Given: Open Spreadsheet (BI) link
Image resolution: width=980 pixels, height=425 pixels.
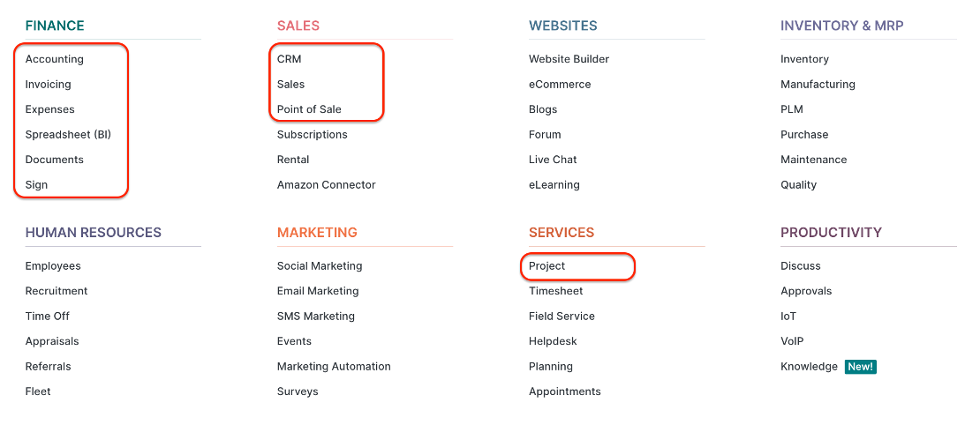Looking at the screenshot, I should 68,134.
